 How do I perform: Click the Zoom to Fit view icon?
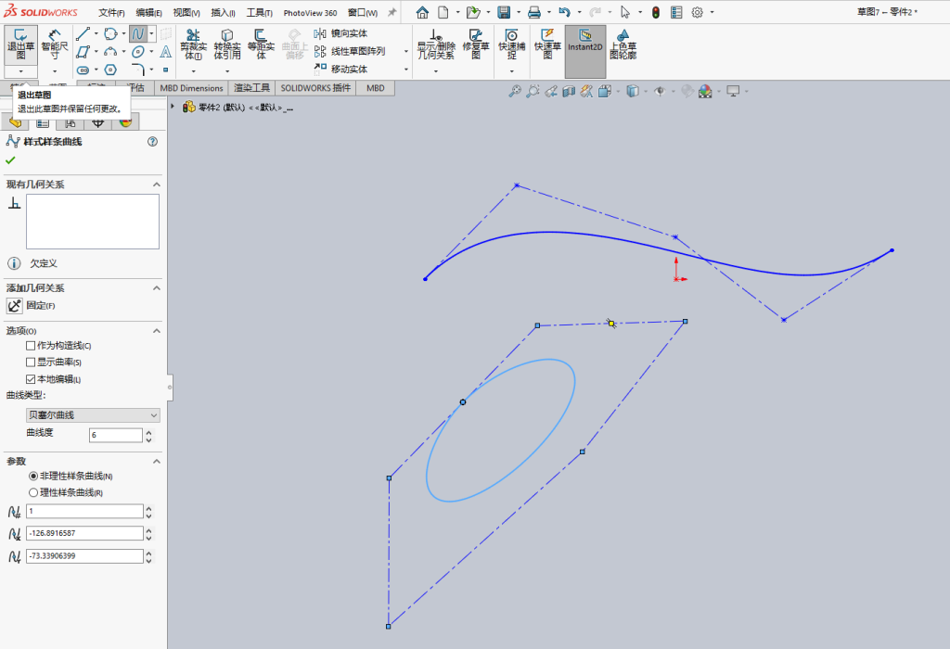[x=514, y=92]
